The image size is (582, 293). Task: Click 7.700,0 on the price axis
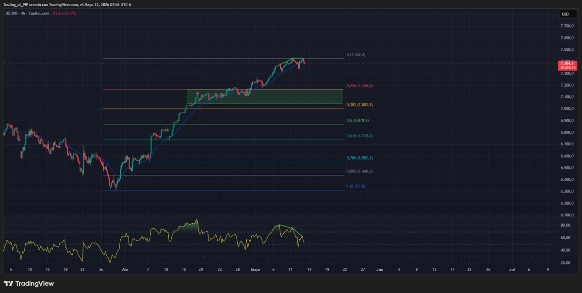pyautogui.click(x=567, y=26)
